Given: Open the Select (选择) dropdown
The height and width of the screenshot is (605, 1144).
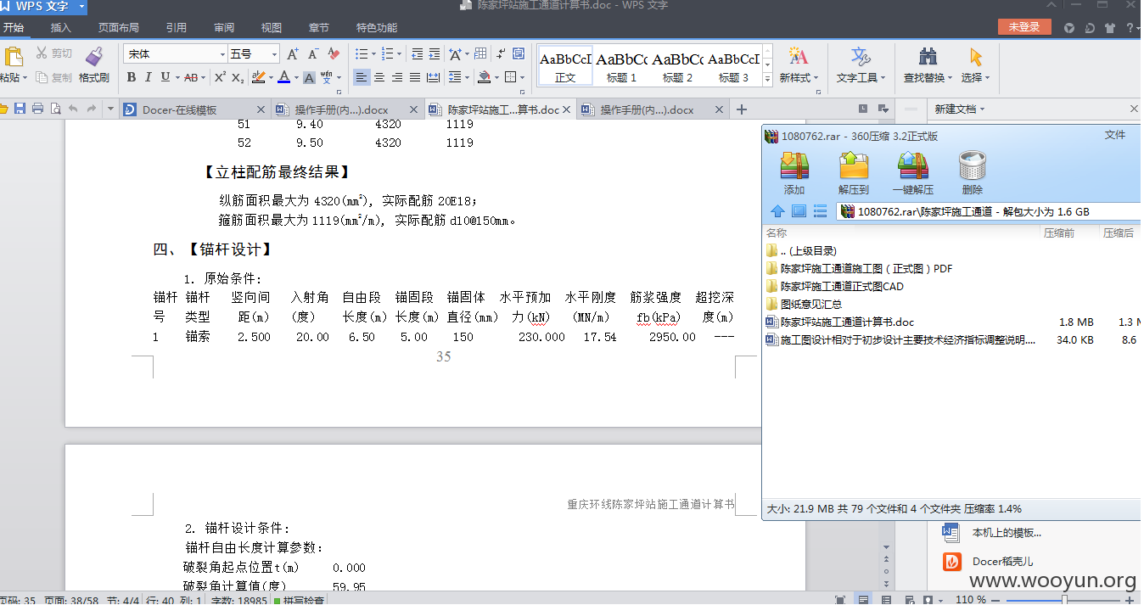Looking at the screenshot, I should point(975,77).
